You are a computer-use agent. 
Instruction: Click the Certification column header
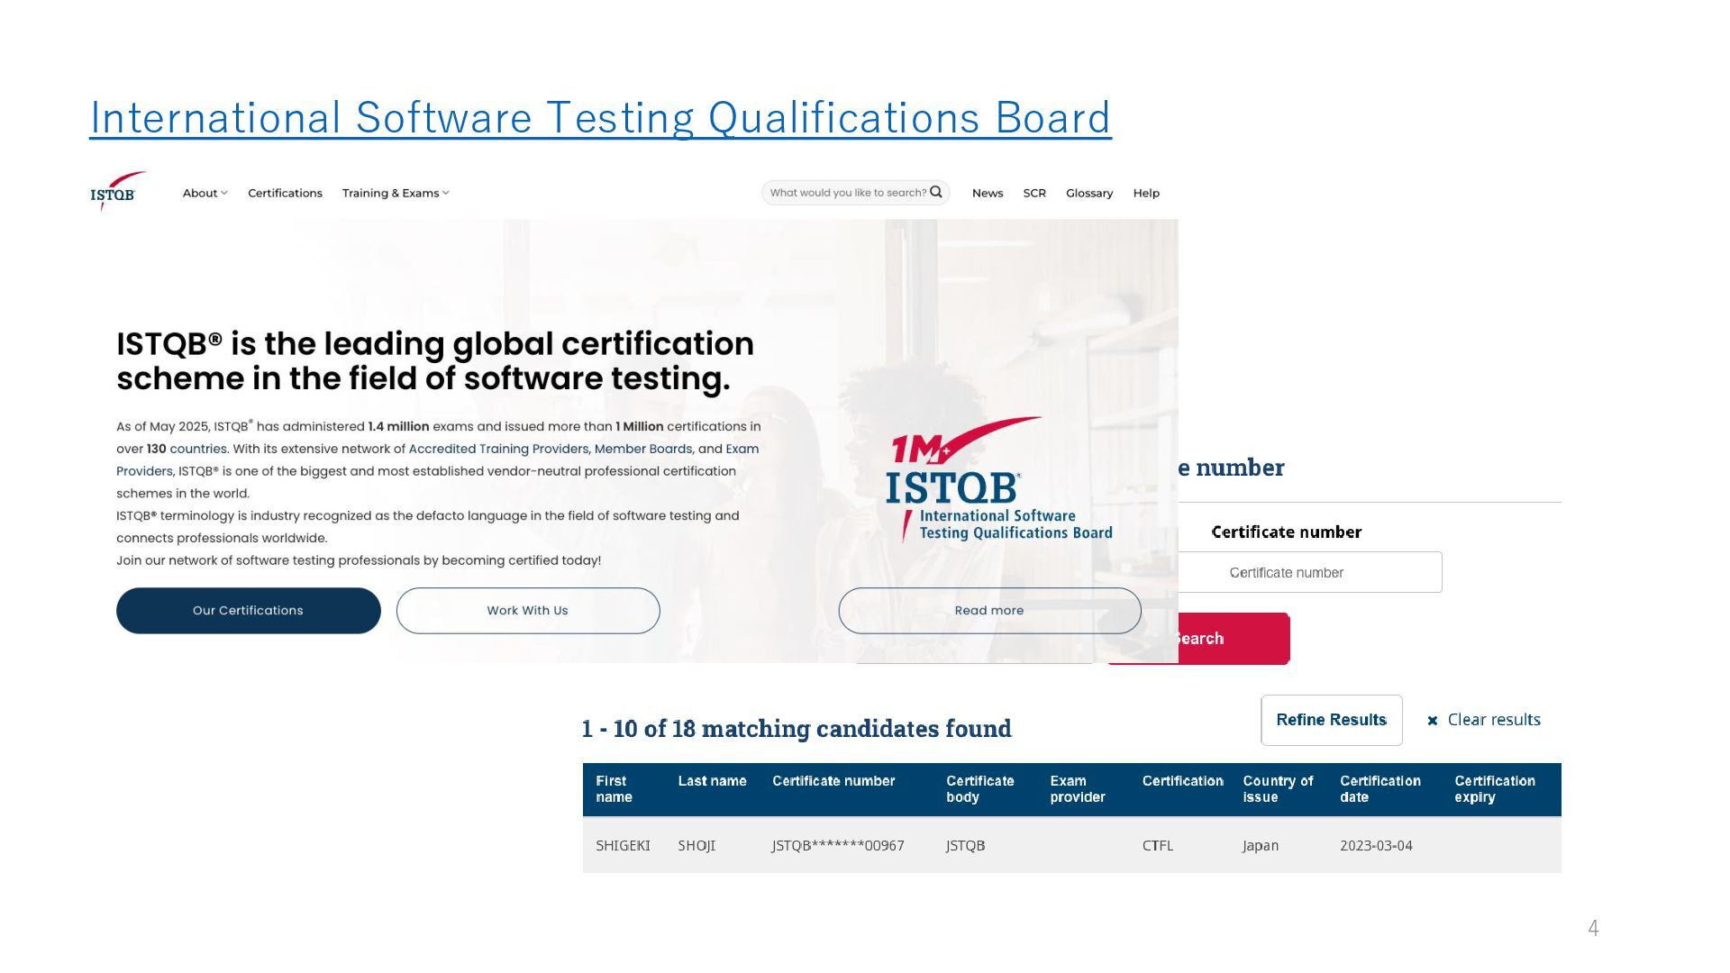[x=1183, y=781]
